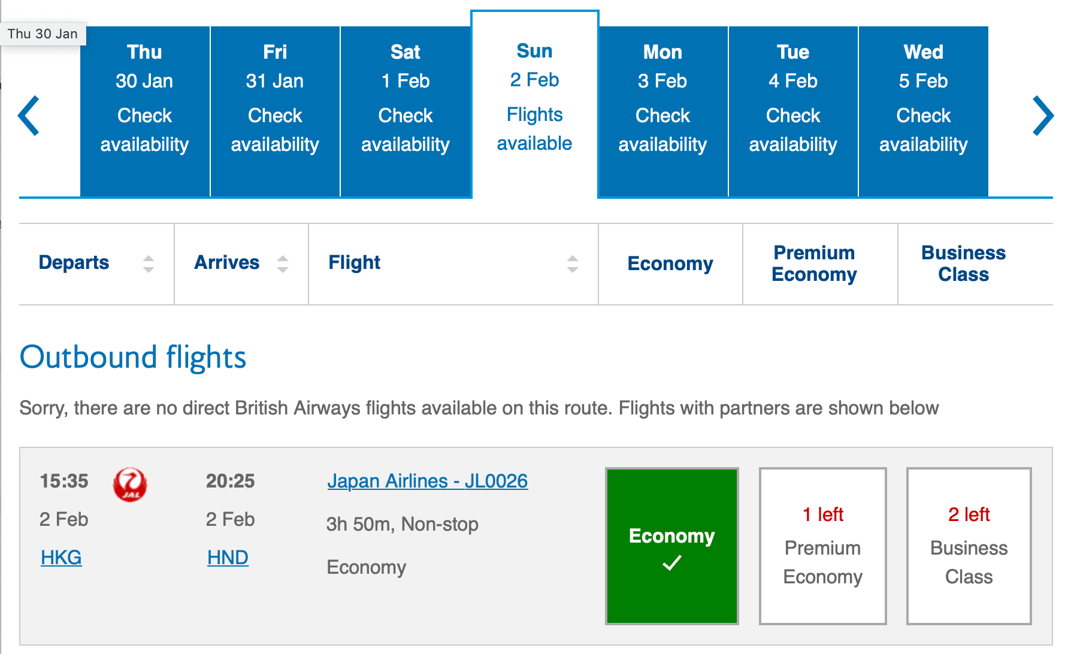Check availability for Mon 3 Feb

[663, 111]
